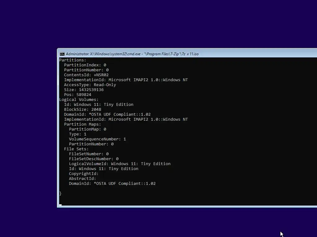Click the "LogicalVolumeId: Windows 11: Tiny Edition" line
The height and width of the screenshot is (237, 317).
click(x=120, y=164)
